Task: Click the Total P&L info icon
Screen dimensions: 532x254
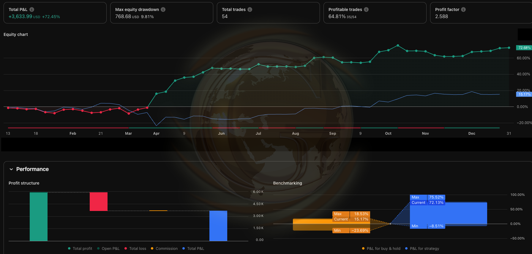Action: (x=32, y=9)
